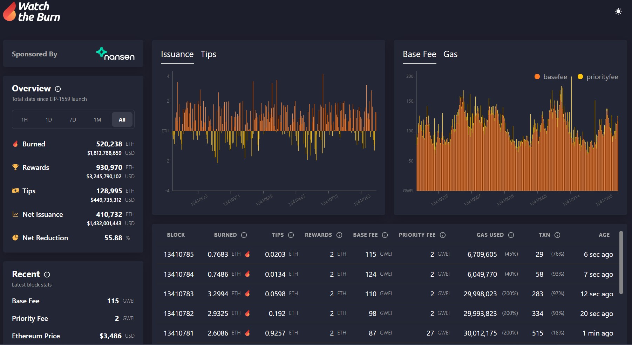The image size is (632, 345).
Task: Click the Burned flame icon in Overview
Action: pyautogui.click(x=15, y=144)
